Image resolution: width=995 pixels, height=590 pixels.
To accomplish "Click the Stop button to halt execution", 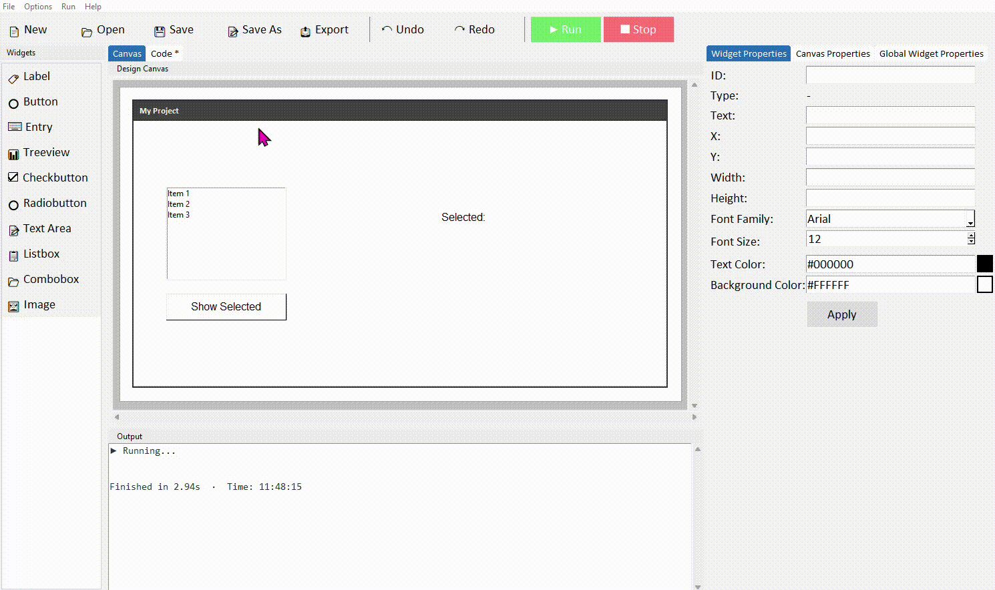I will [x=638, y=29].
